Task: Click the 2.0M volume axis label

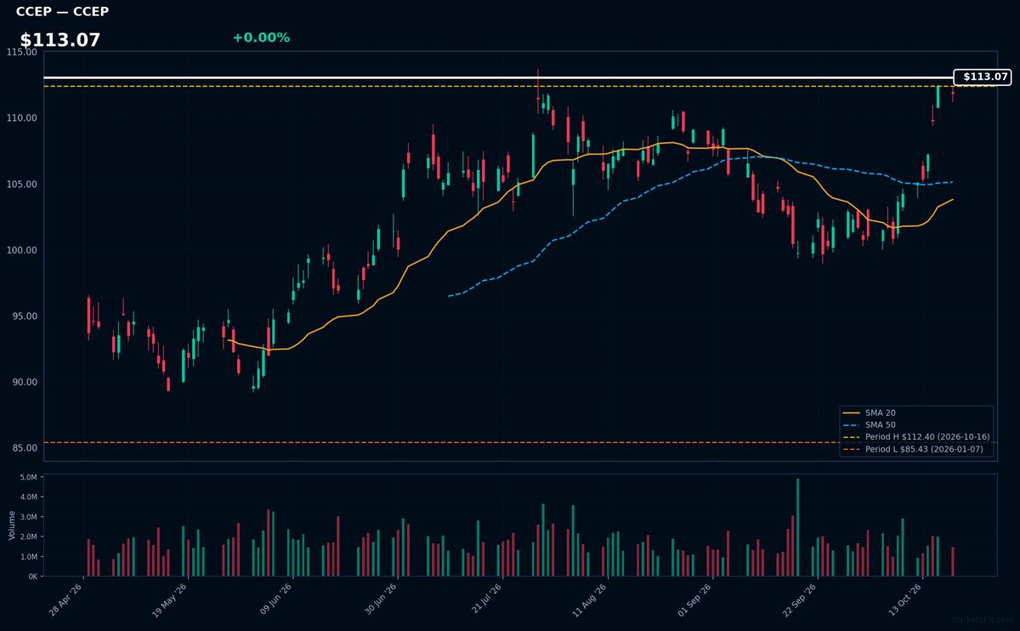Action: click(x=29, y=537)
